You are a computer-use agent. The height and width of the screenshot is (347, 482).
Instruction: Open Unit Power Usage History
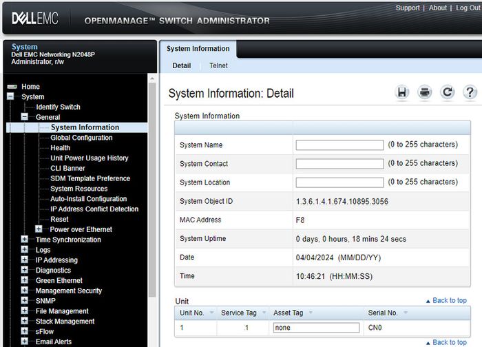(89, 158)
